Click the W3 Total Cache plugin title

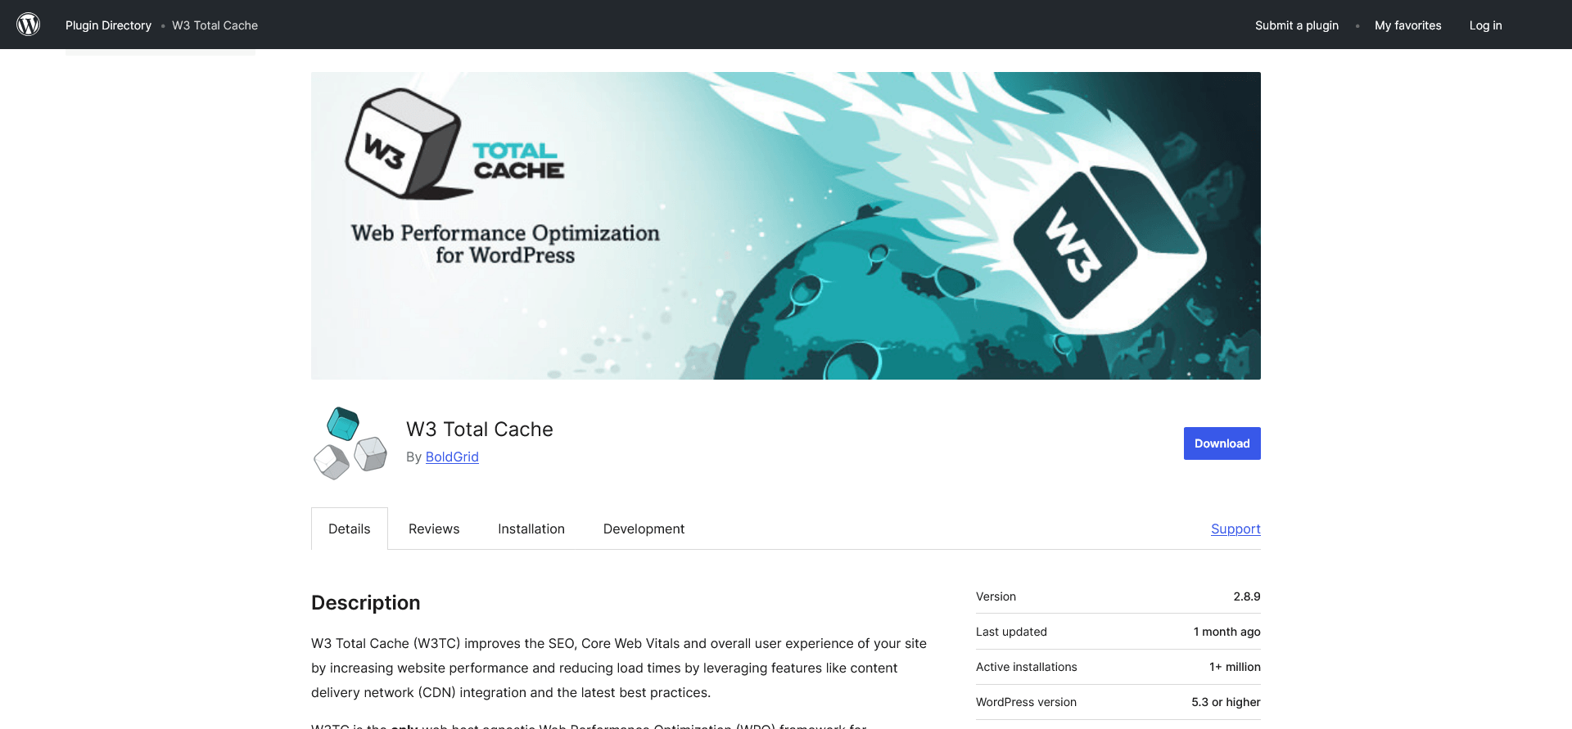(480, 430)
